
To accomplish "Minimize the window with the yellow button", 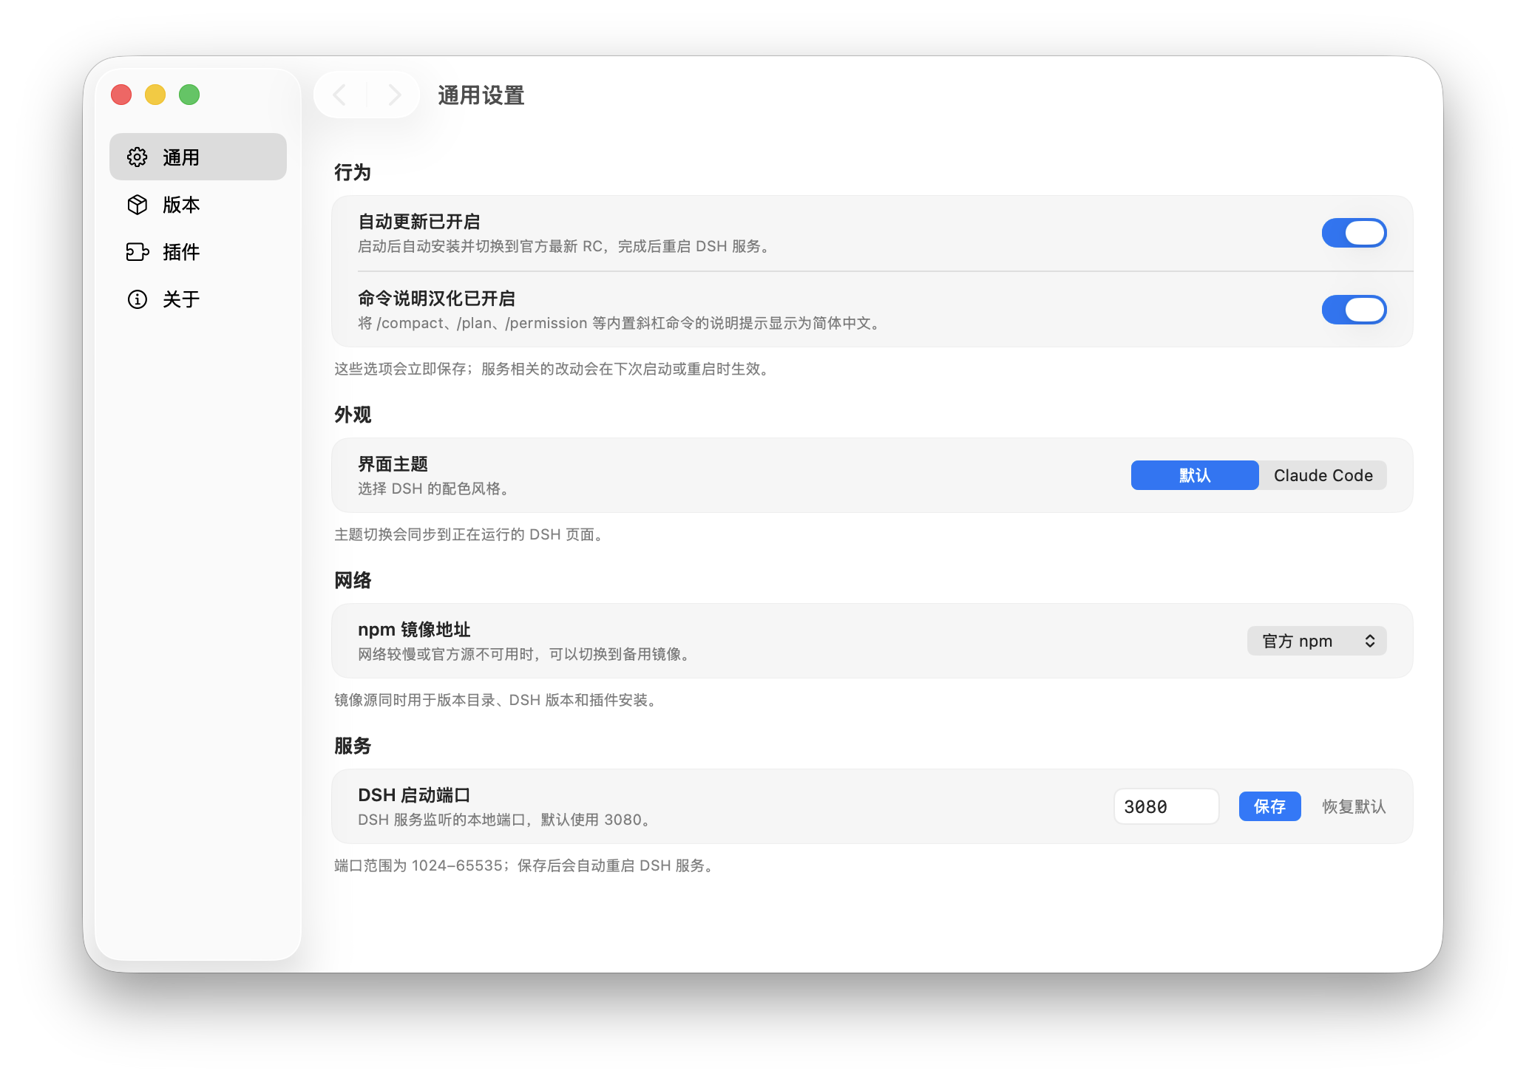I will click(155, 95).
